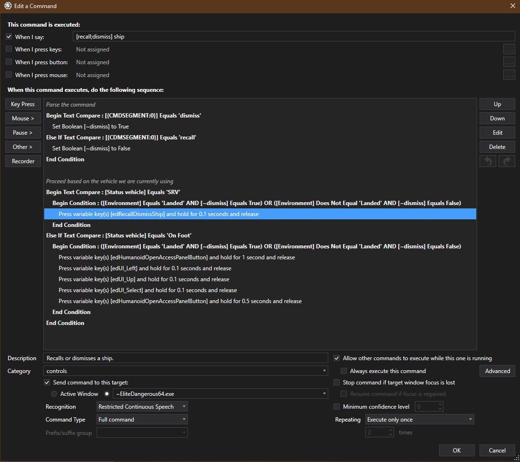Enable the 'When I press keys' checkbox
This screenshot has height=462, width=520.
[9, 49]
